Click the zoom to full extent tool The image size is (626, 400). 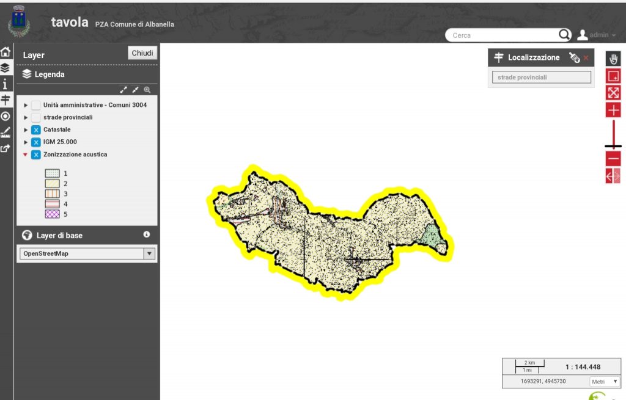pos(613,93)
